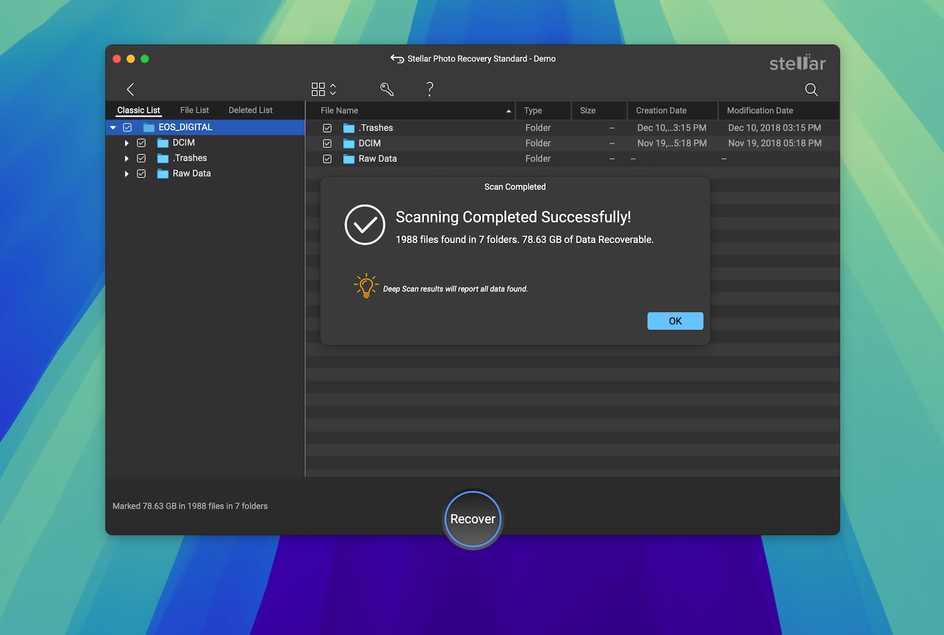Open the view mode dropdown arrows
The width and height of the screenshot is (944, 635).
point(333,89)
